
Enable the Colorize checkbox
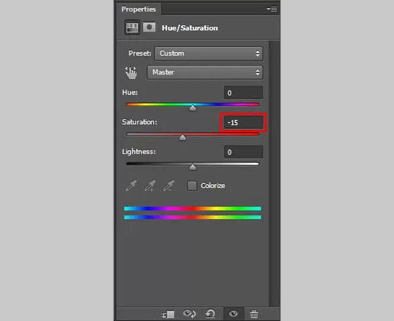192,186
